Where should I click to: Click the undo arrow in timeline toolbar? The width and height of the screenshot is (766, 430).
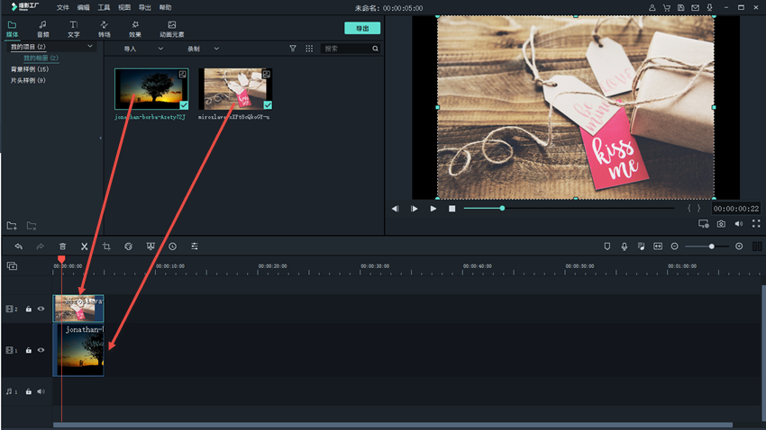pyautogui.click(x=18, y=246)
